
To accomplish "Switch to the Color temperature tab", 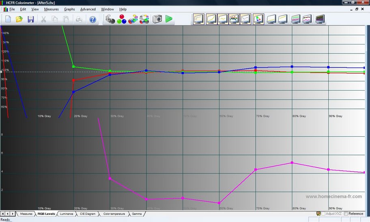I will (114, 214).
